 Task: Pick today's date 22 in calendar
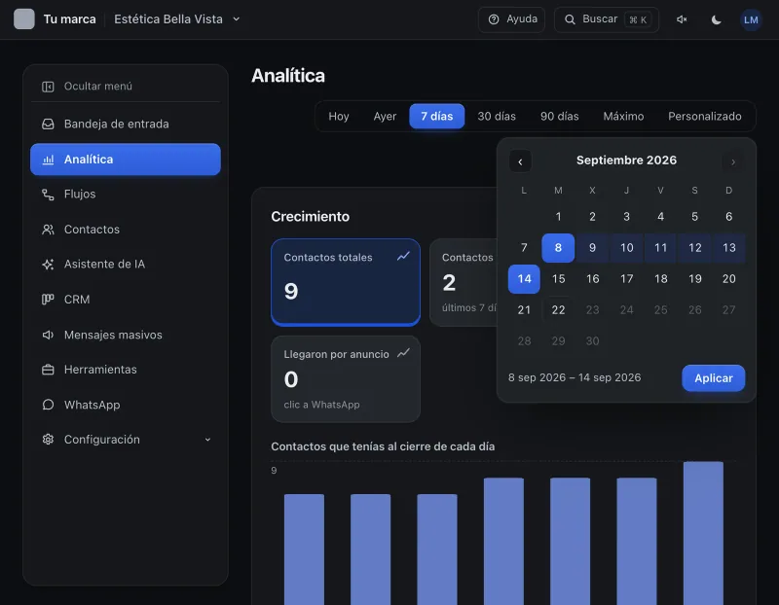558,310
